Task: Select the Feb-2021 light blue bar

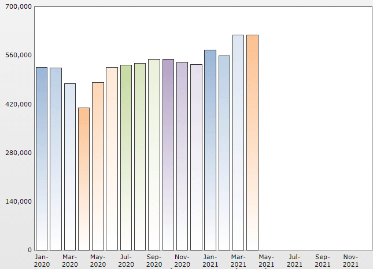Action: click(224, 153)
